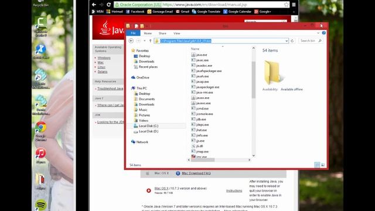The height and width of the screenshot is (211, 375).
Task: Select the jconsole.exe file
Action: click(202, 114)
